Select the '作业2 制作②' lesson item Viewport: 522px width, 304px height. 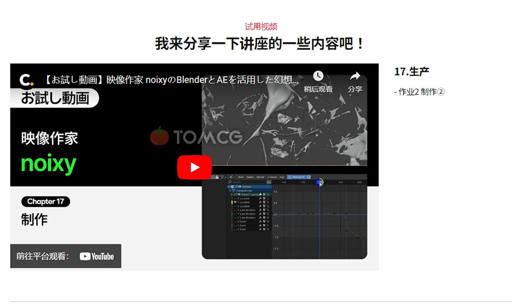point(419,92)
